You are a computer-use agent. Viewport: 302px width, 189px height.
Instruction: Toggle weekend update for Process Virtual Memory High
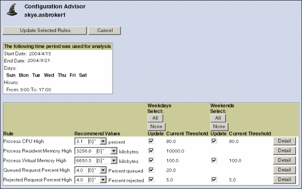[214, 160]
